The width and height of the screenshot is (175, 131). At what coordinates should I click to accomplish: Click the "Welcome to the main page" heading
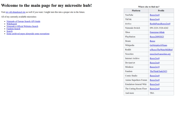pos(46,5)
